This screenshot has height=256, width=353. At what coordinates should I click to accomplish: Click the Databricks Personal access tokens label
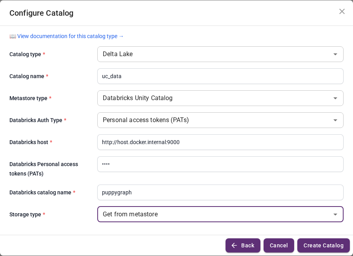(x=44, y=169)
